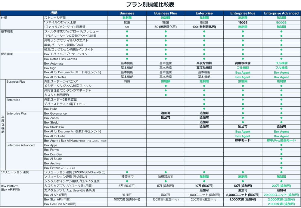This screenshot has height=208, width=301.
Task: Click the 標準/Pro/拡張モード cell
Action: coord(281,140)
